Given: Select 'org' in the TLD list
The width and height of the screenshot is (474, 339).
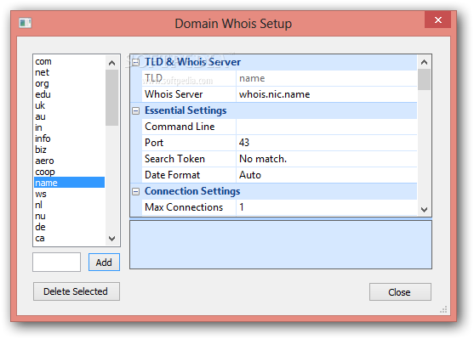Looking at the screenshot, I should pyautogui.click(x=69, y=83).
